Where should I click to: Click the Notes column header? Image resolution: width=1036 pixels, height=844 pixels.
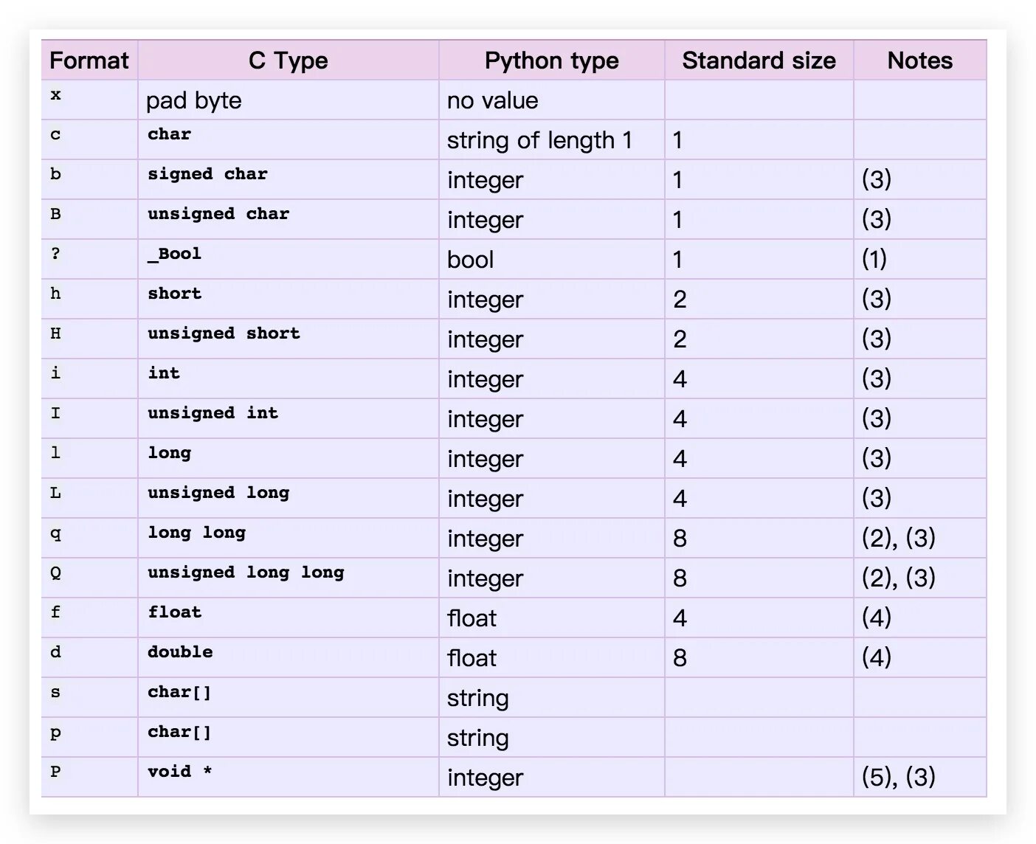pyautogui.click(x=919, y=60)
